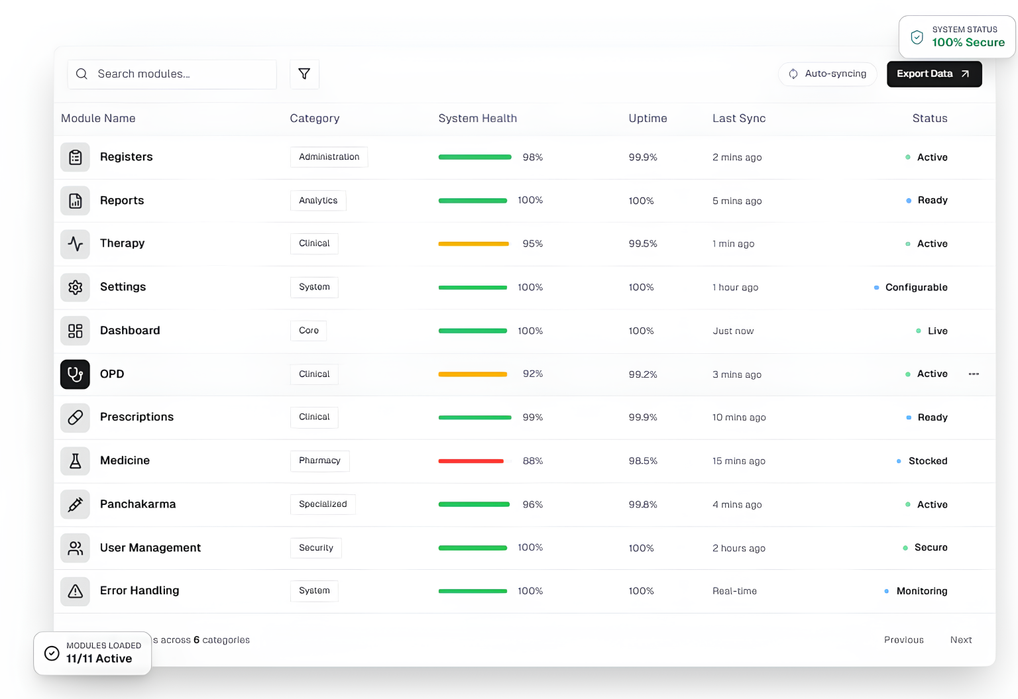Expand the Clinical category chip on Therapy
1018x699 pixels.
[314, 244]
